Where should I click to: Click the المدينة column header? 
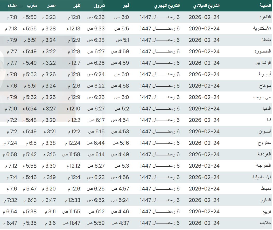pyautogui.click(x=265, y=5)
